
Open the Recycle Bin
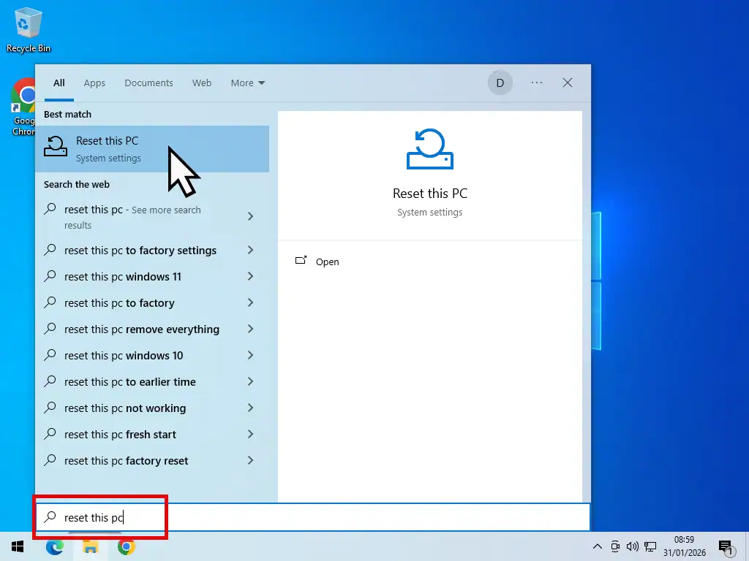point(28,22)
